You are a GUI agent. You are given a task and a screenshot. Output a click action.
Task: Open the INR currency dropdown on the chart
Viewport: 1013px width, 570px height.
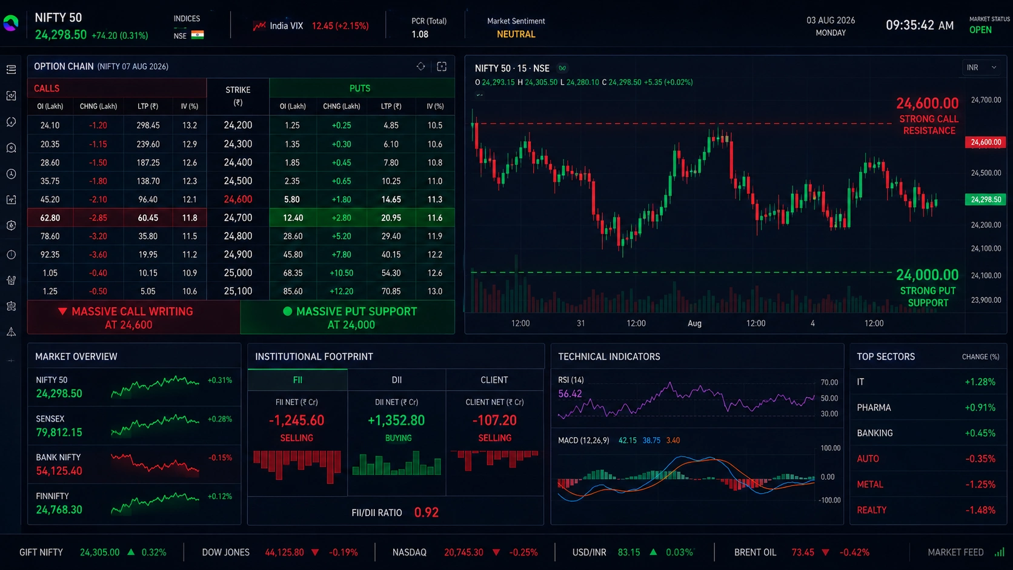[x=981, y=68]
